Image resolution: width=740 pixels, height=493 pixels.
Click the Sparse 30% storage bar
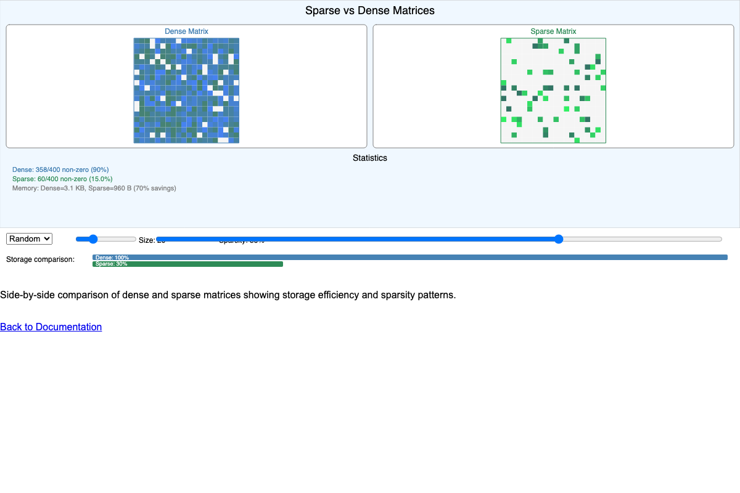coord(188,264)
